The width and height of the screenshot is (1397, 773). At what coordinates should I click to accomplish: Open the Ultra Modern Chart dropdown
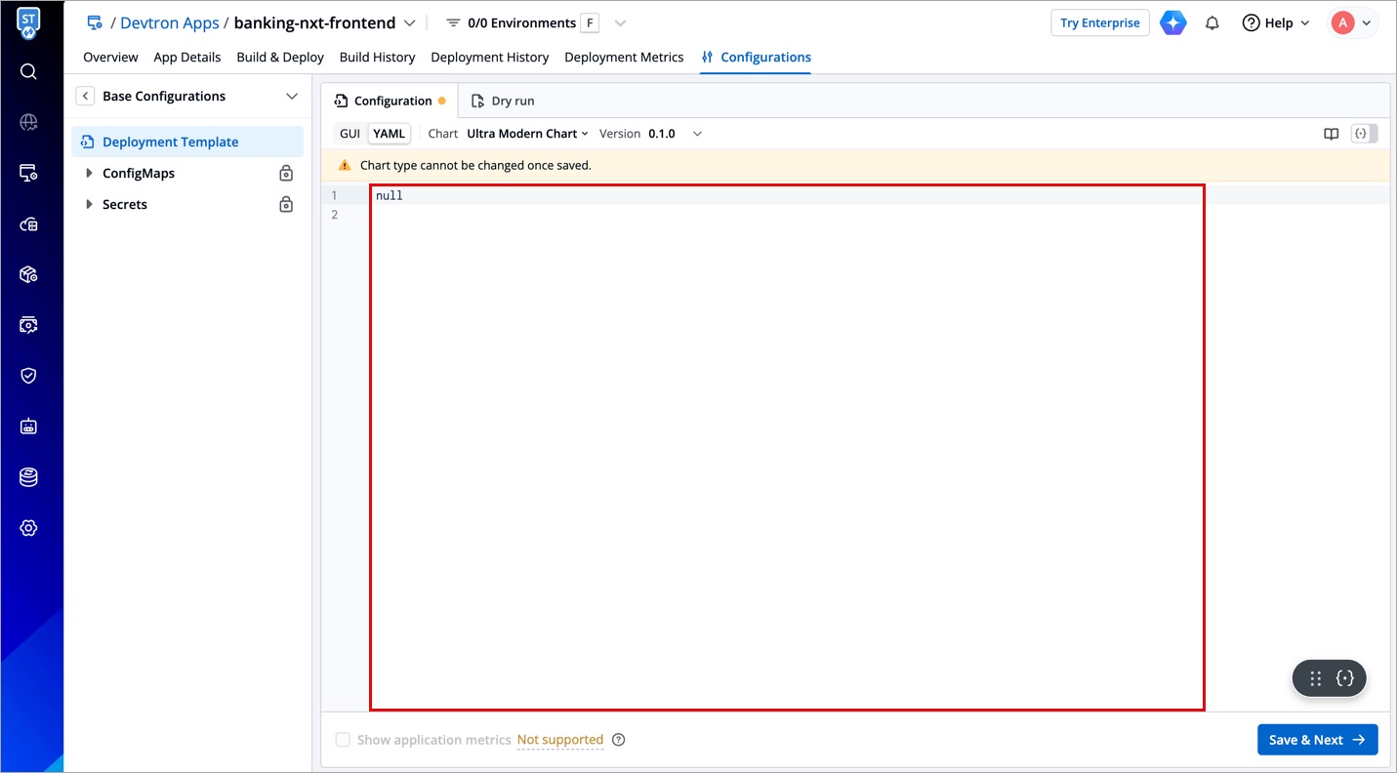point(527,134)
